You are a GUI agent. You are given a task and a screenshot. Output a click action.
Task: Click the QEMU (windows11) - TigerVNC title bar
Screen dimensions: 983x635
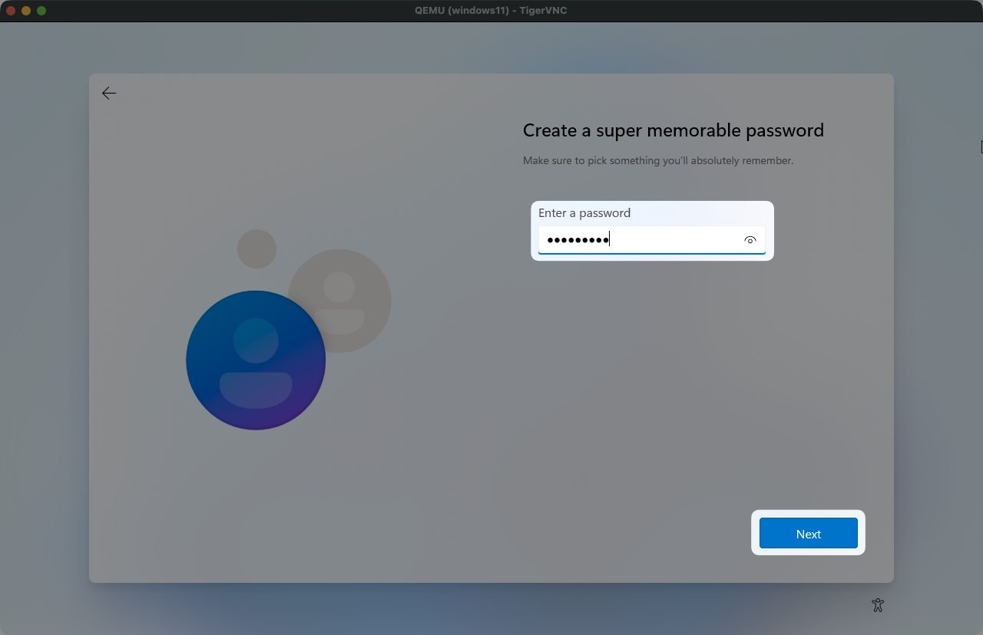491,11
